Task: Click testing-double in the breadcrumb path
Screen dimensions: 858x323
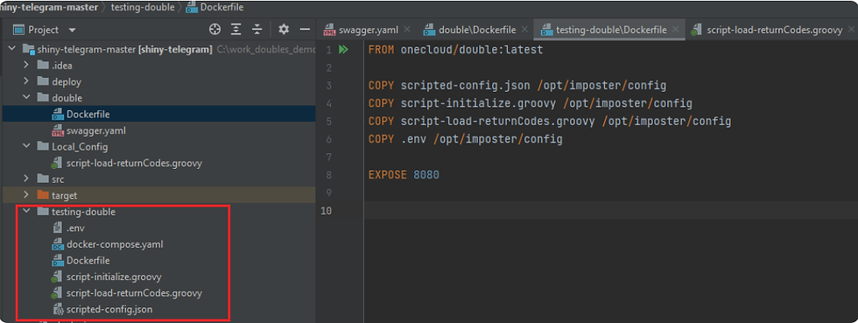Action: click(x=142, y=8)
